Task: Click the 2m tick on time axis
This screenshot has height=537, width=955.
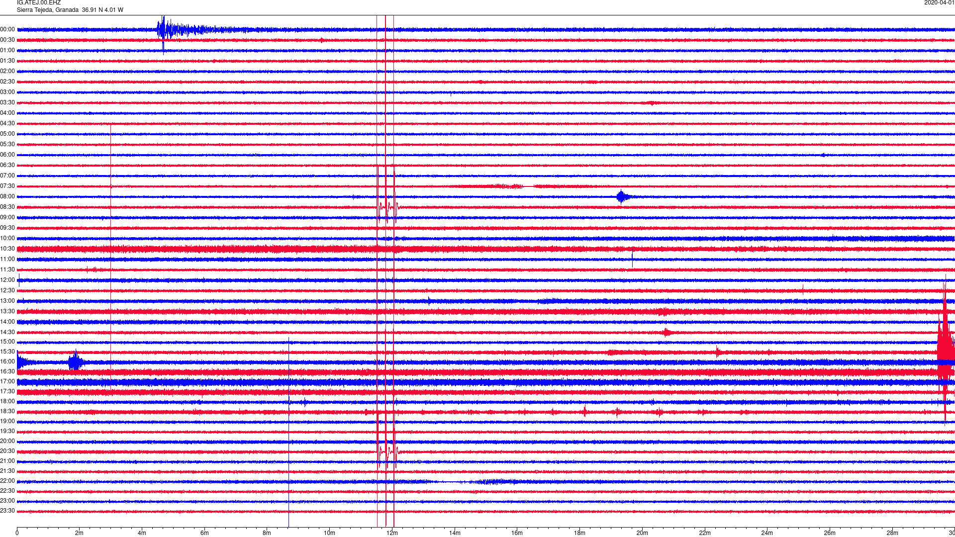Action: (x=80, y=533)
